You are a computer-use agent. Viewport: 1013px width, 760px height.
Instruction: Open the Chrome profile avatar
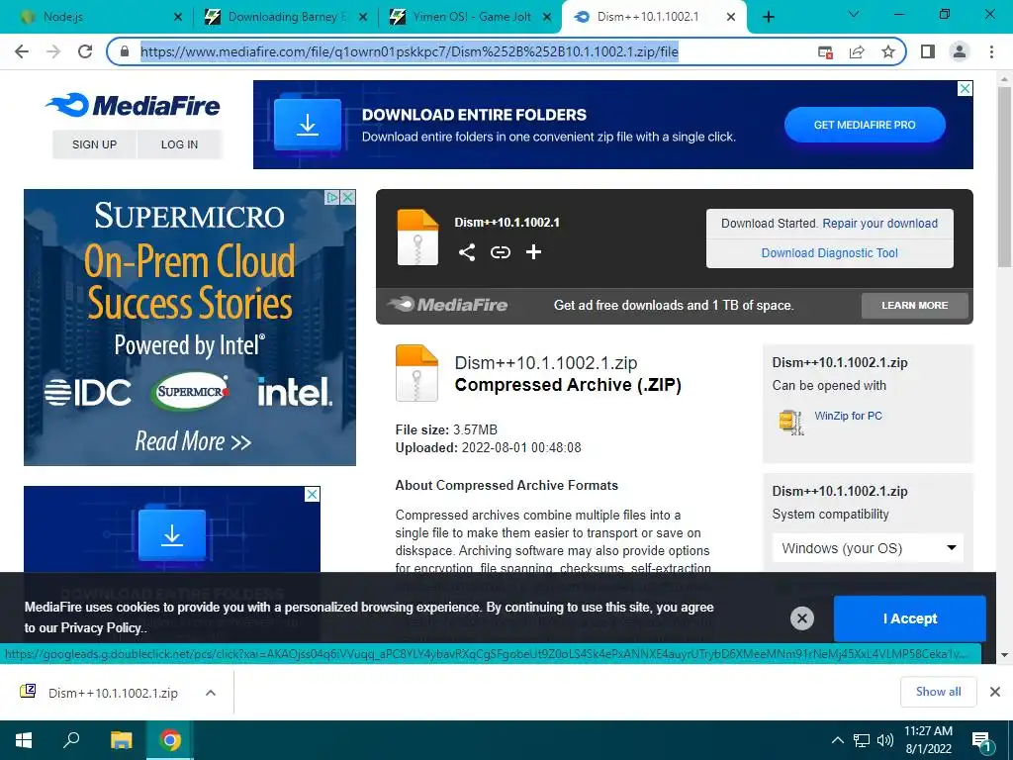pos(960,51)
